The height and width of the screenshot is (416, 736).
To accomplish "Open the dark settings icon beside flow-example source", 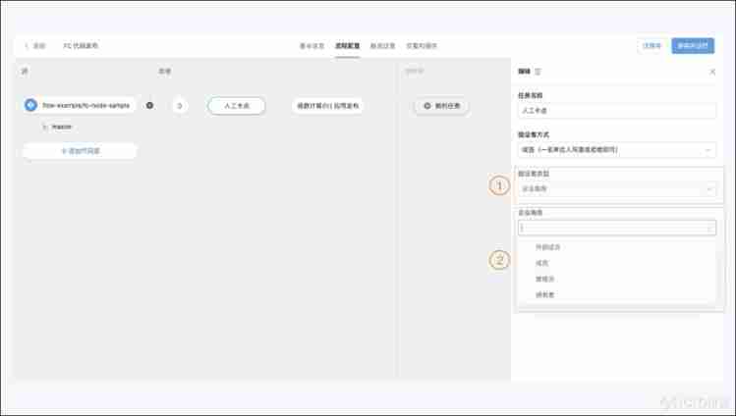I will pos(149,105).
